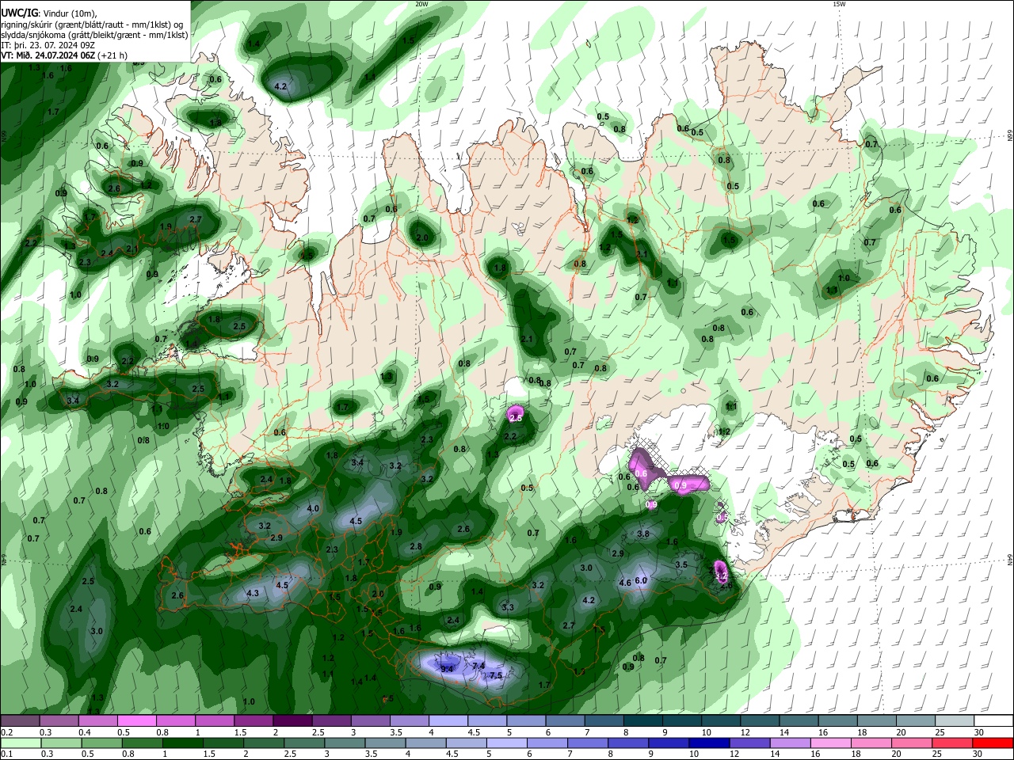This screenshot has width=1014, height=760.
Task: Click the darkest purple swatch between 2 and 2.5 in the upper legend
Action: point(292,721)
